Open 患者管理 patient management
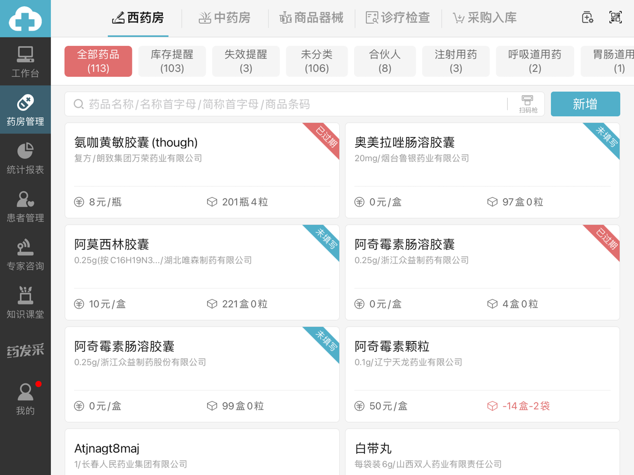 (25, 206)
